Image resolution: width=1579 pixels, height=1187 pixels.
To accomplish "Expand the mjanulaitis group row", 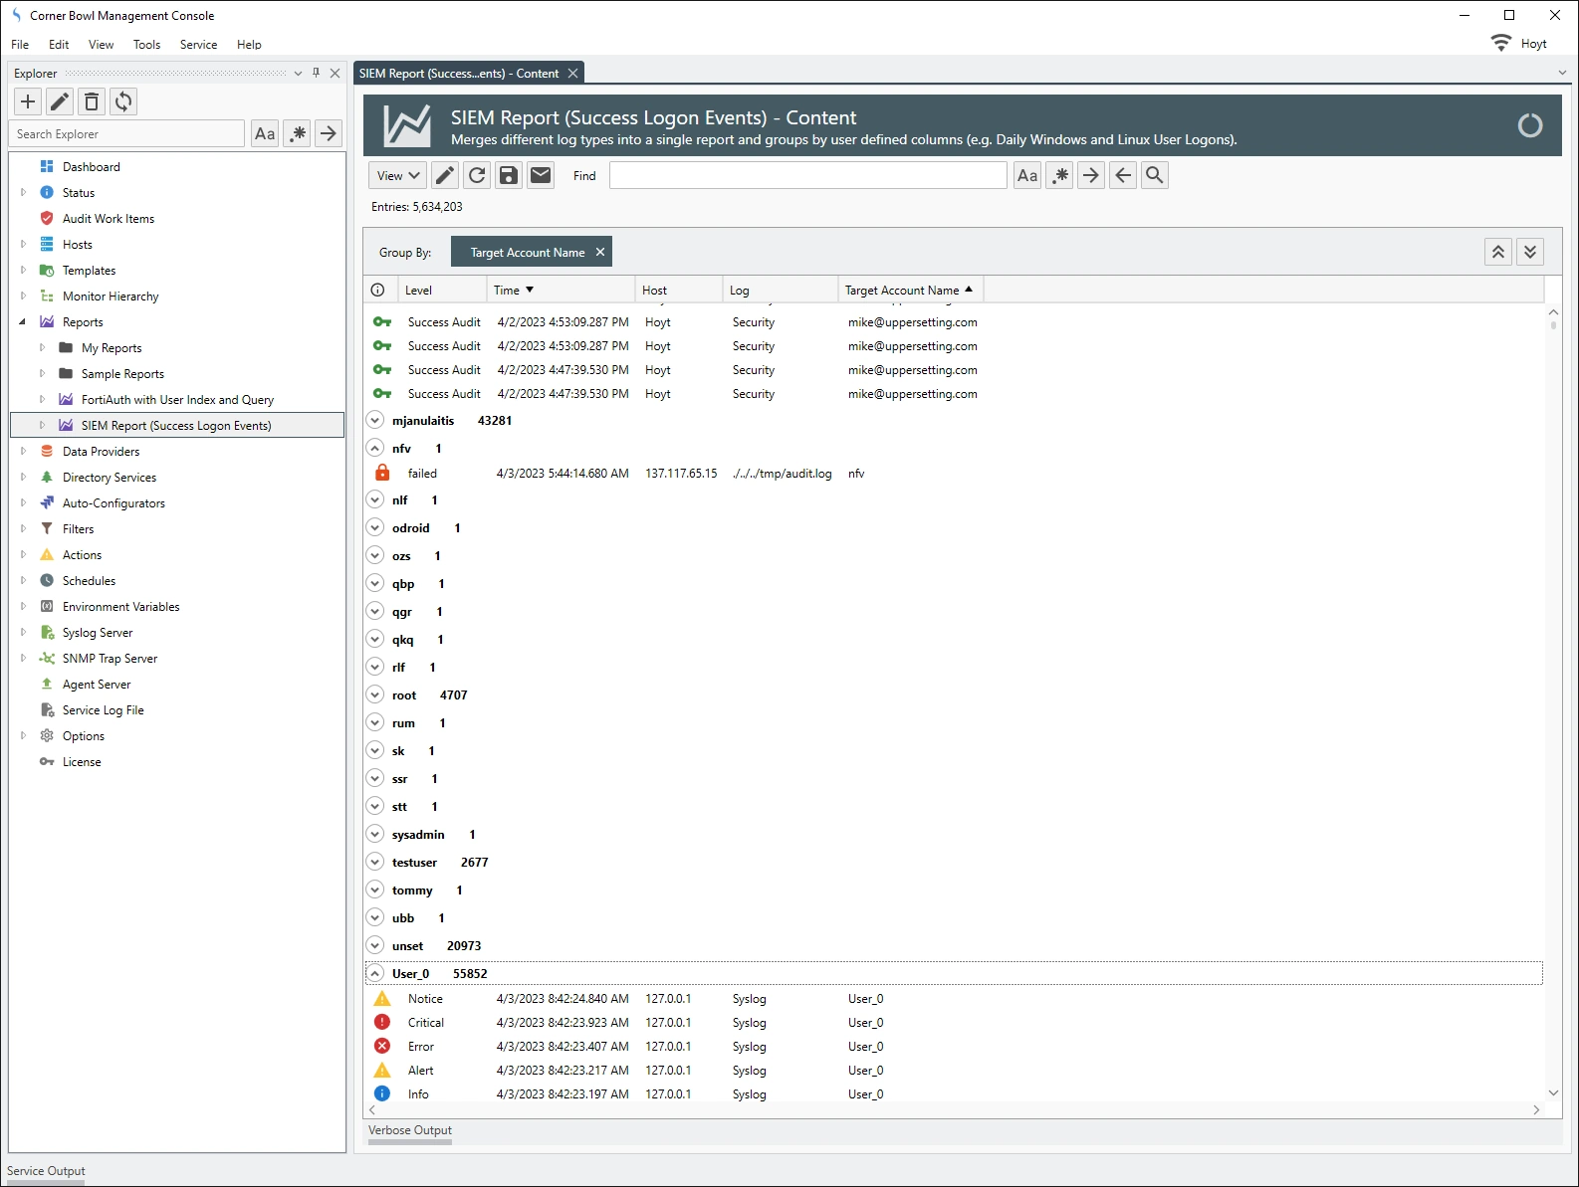I will pyautogui.click(x=375, y=421).
